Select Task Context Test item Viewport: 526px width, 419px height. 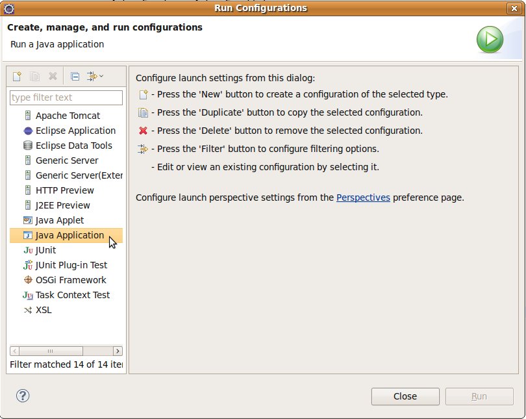click(x=72, y=295)
